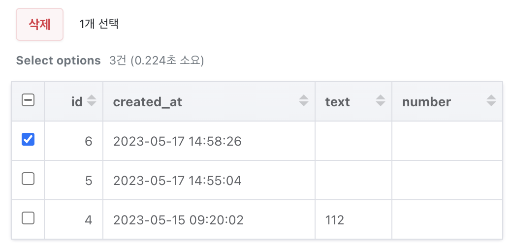The width and height of the screenshot is (513, 248).
Task: Click the text cell containing 112
Action: (x=353, y=219)
